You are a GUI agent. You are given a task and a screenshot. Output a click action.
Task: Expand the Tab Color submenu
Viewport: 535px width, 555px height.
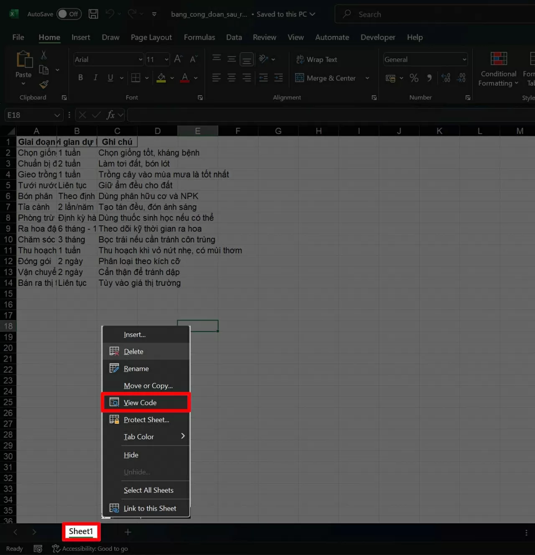pos(182,436)
